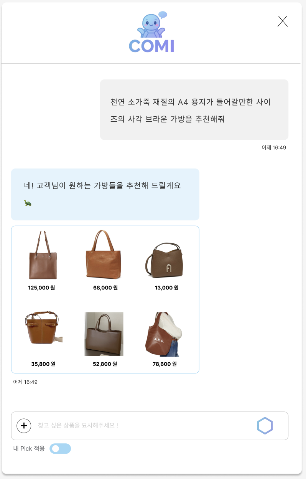Select the A.P.C. shoulder bag image
306x479 pixels.
pos(164,334)
